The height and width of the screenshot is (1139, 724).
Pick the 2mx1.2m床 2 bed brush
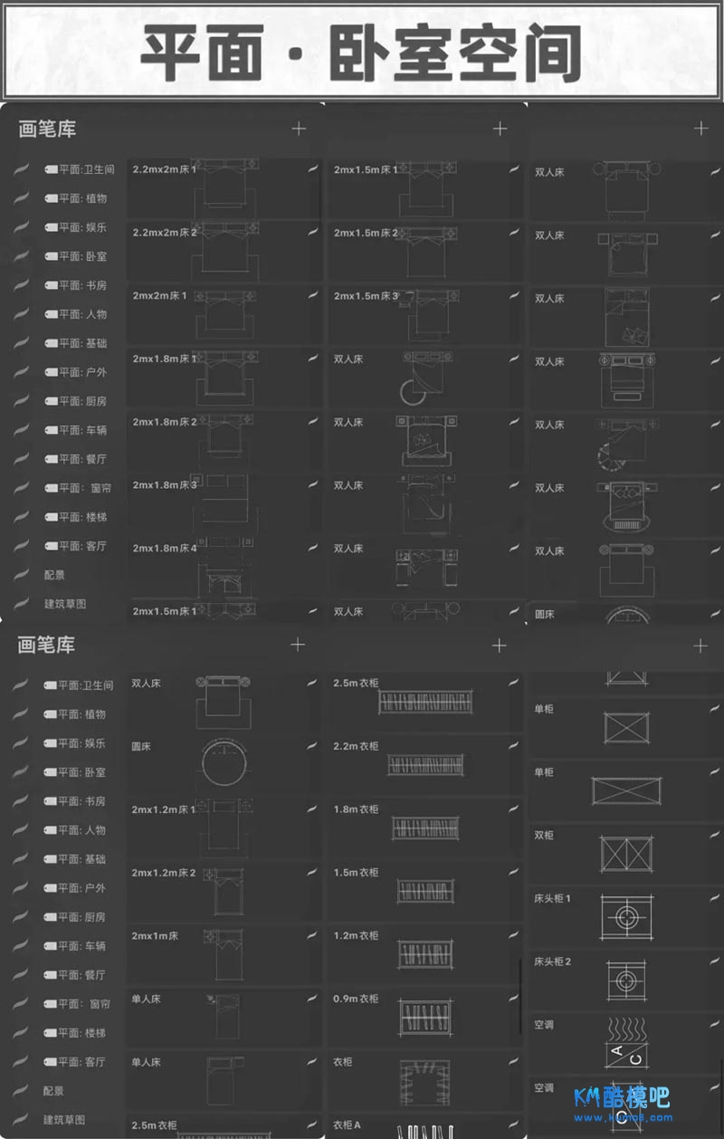222,890
